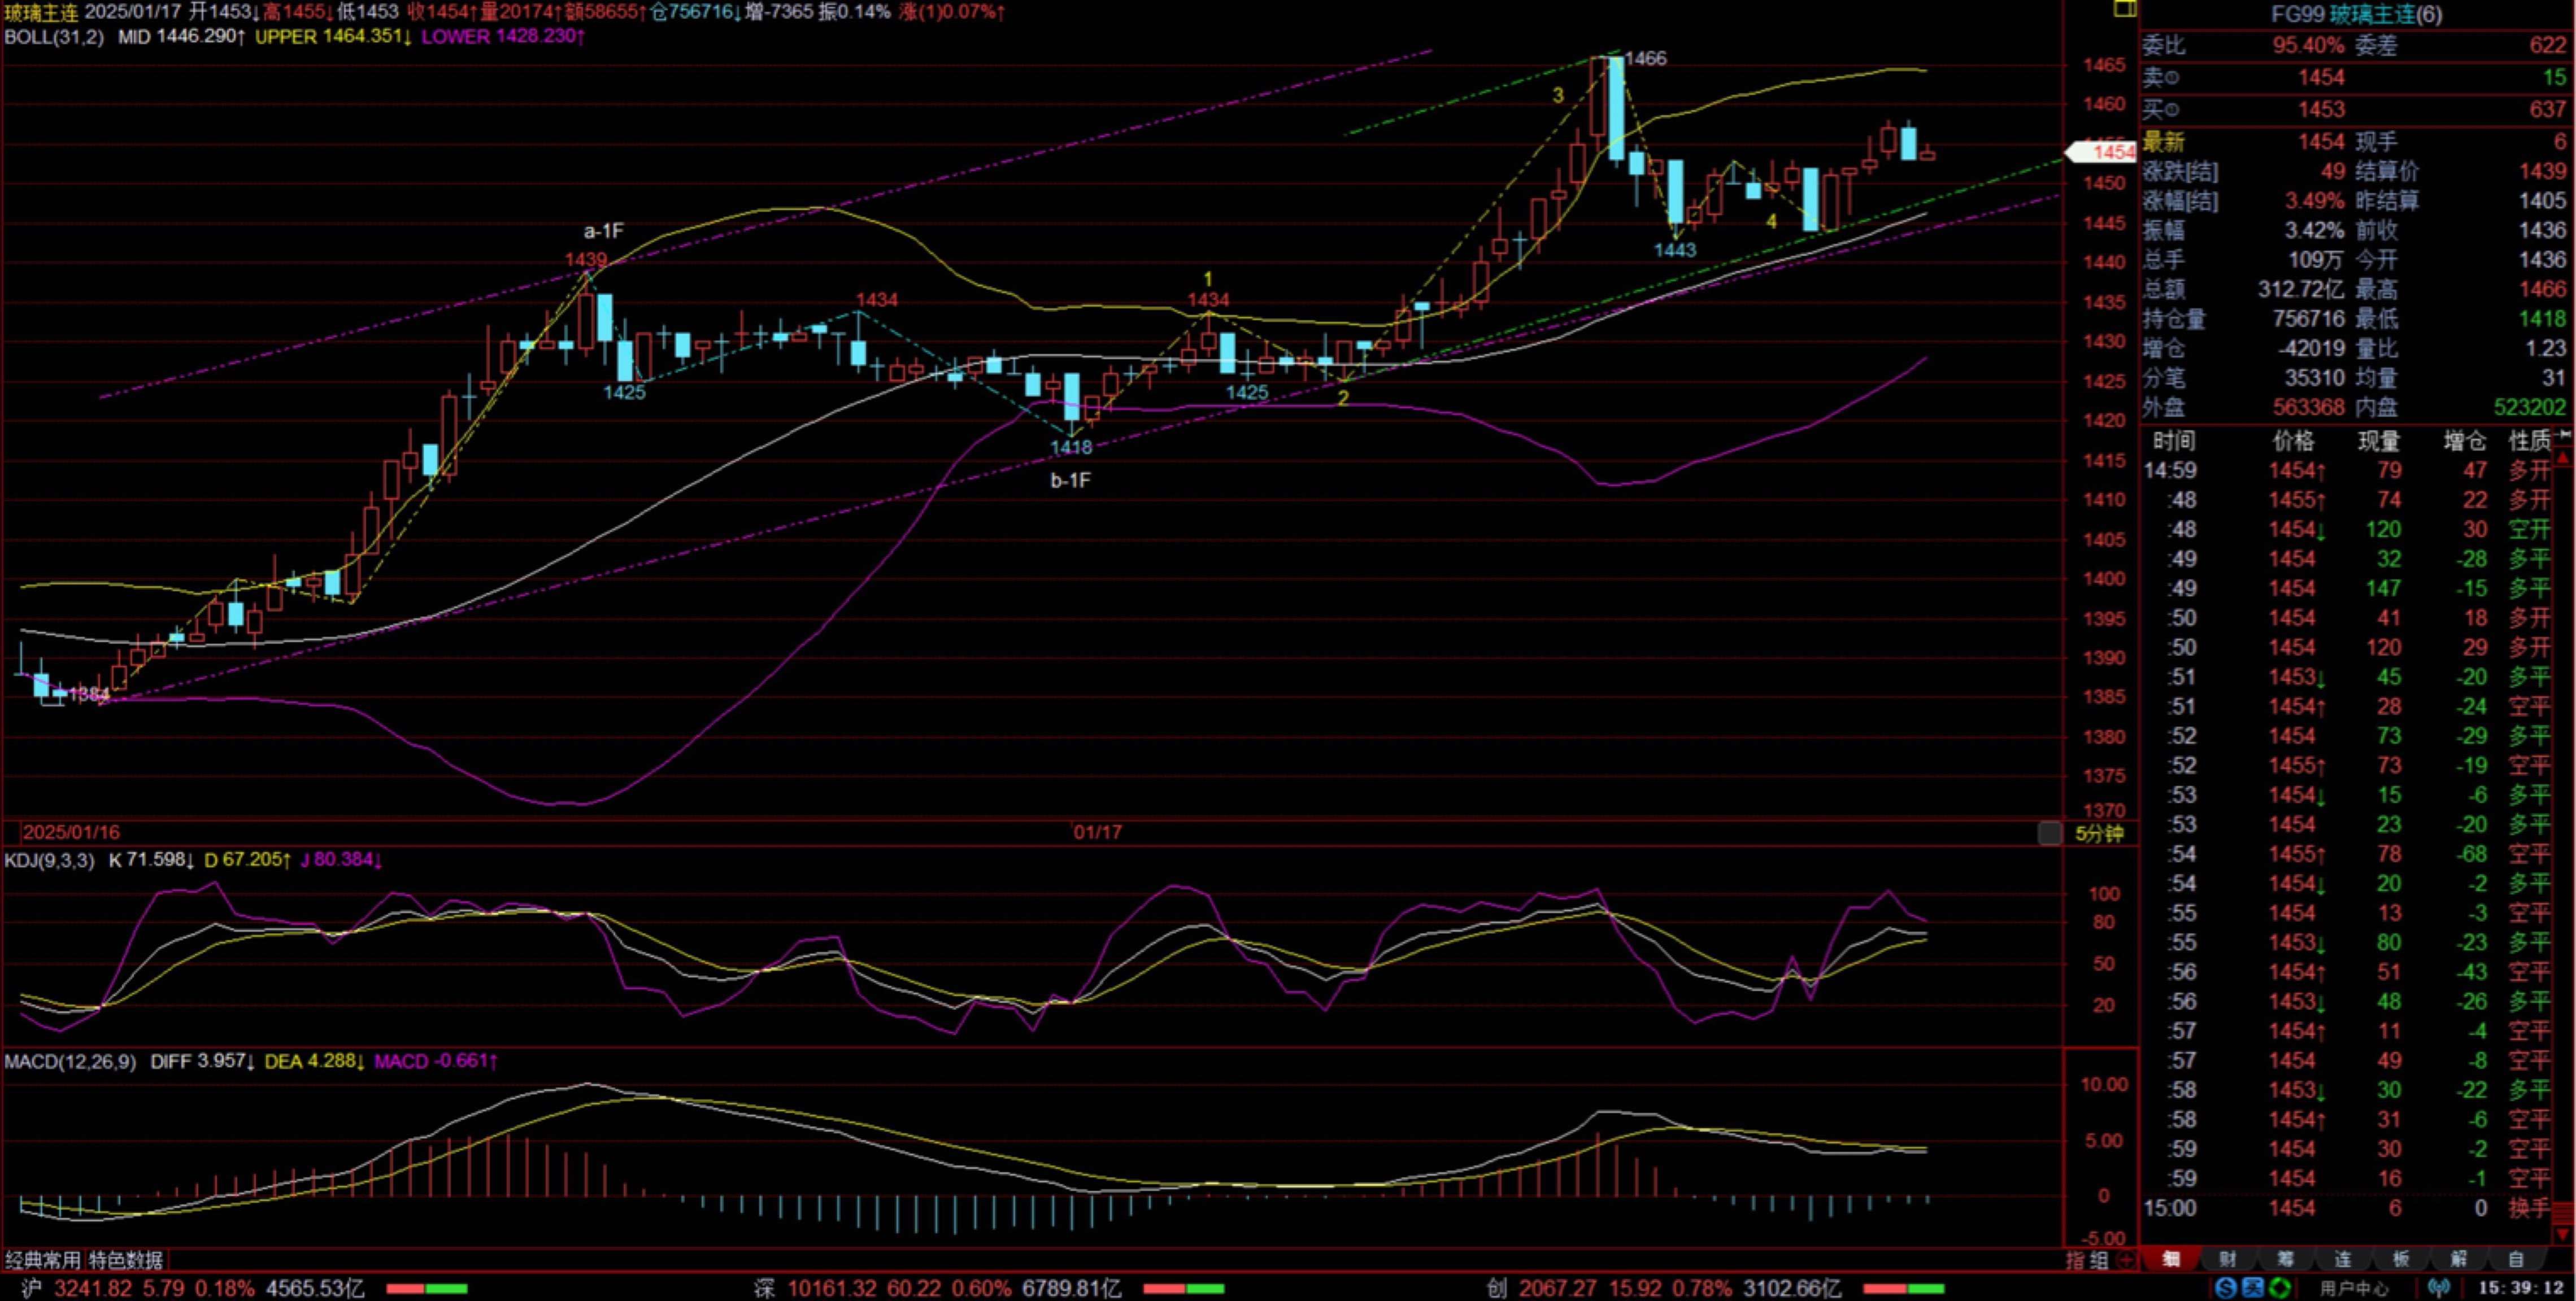Select the 自 tab at bottom right

point(2516,1259)
